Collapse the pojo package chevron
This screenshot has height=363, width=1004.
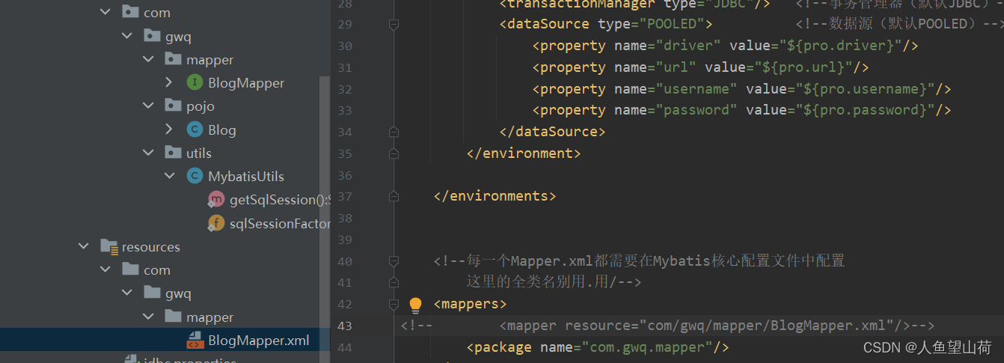148,106
